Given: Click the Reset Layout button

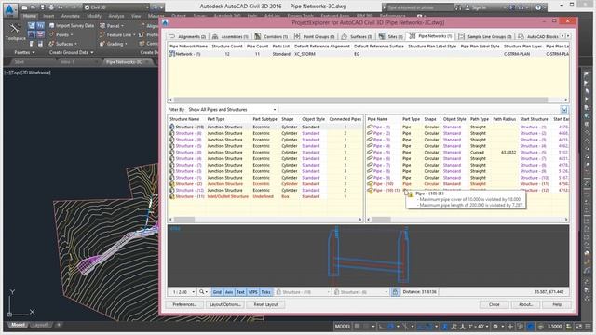Looking at the screenshot, I should tap(265, 304).
